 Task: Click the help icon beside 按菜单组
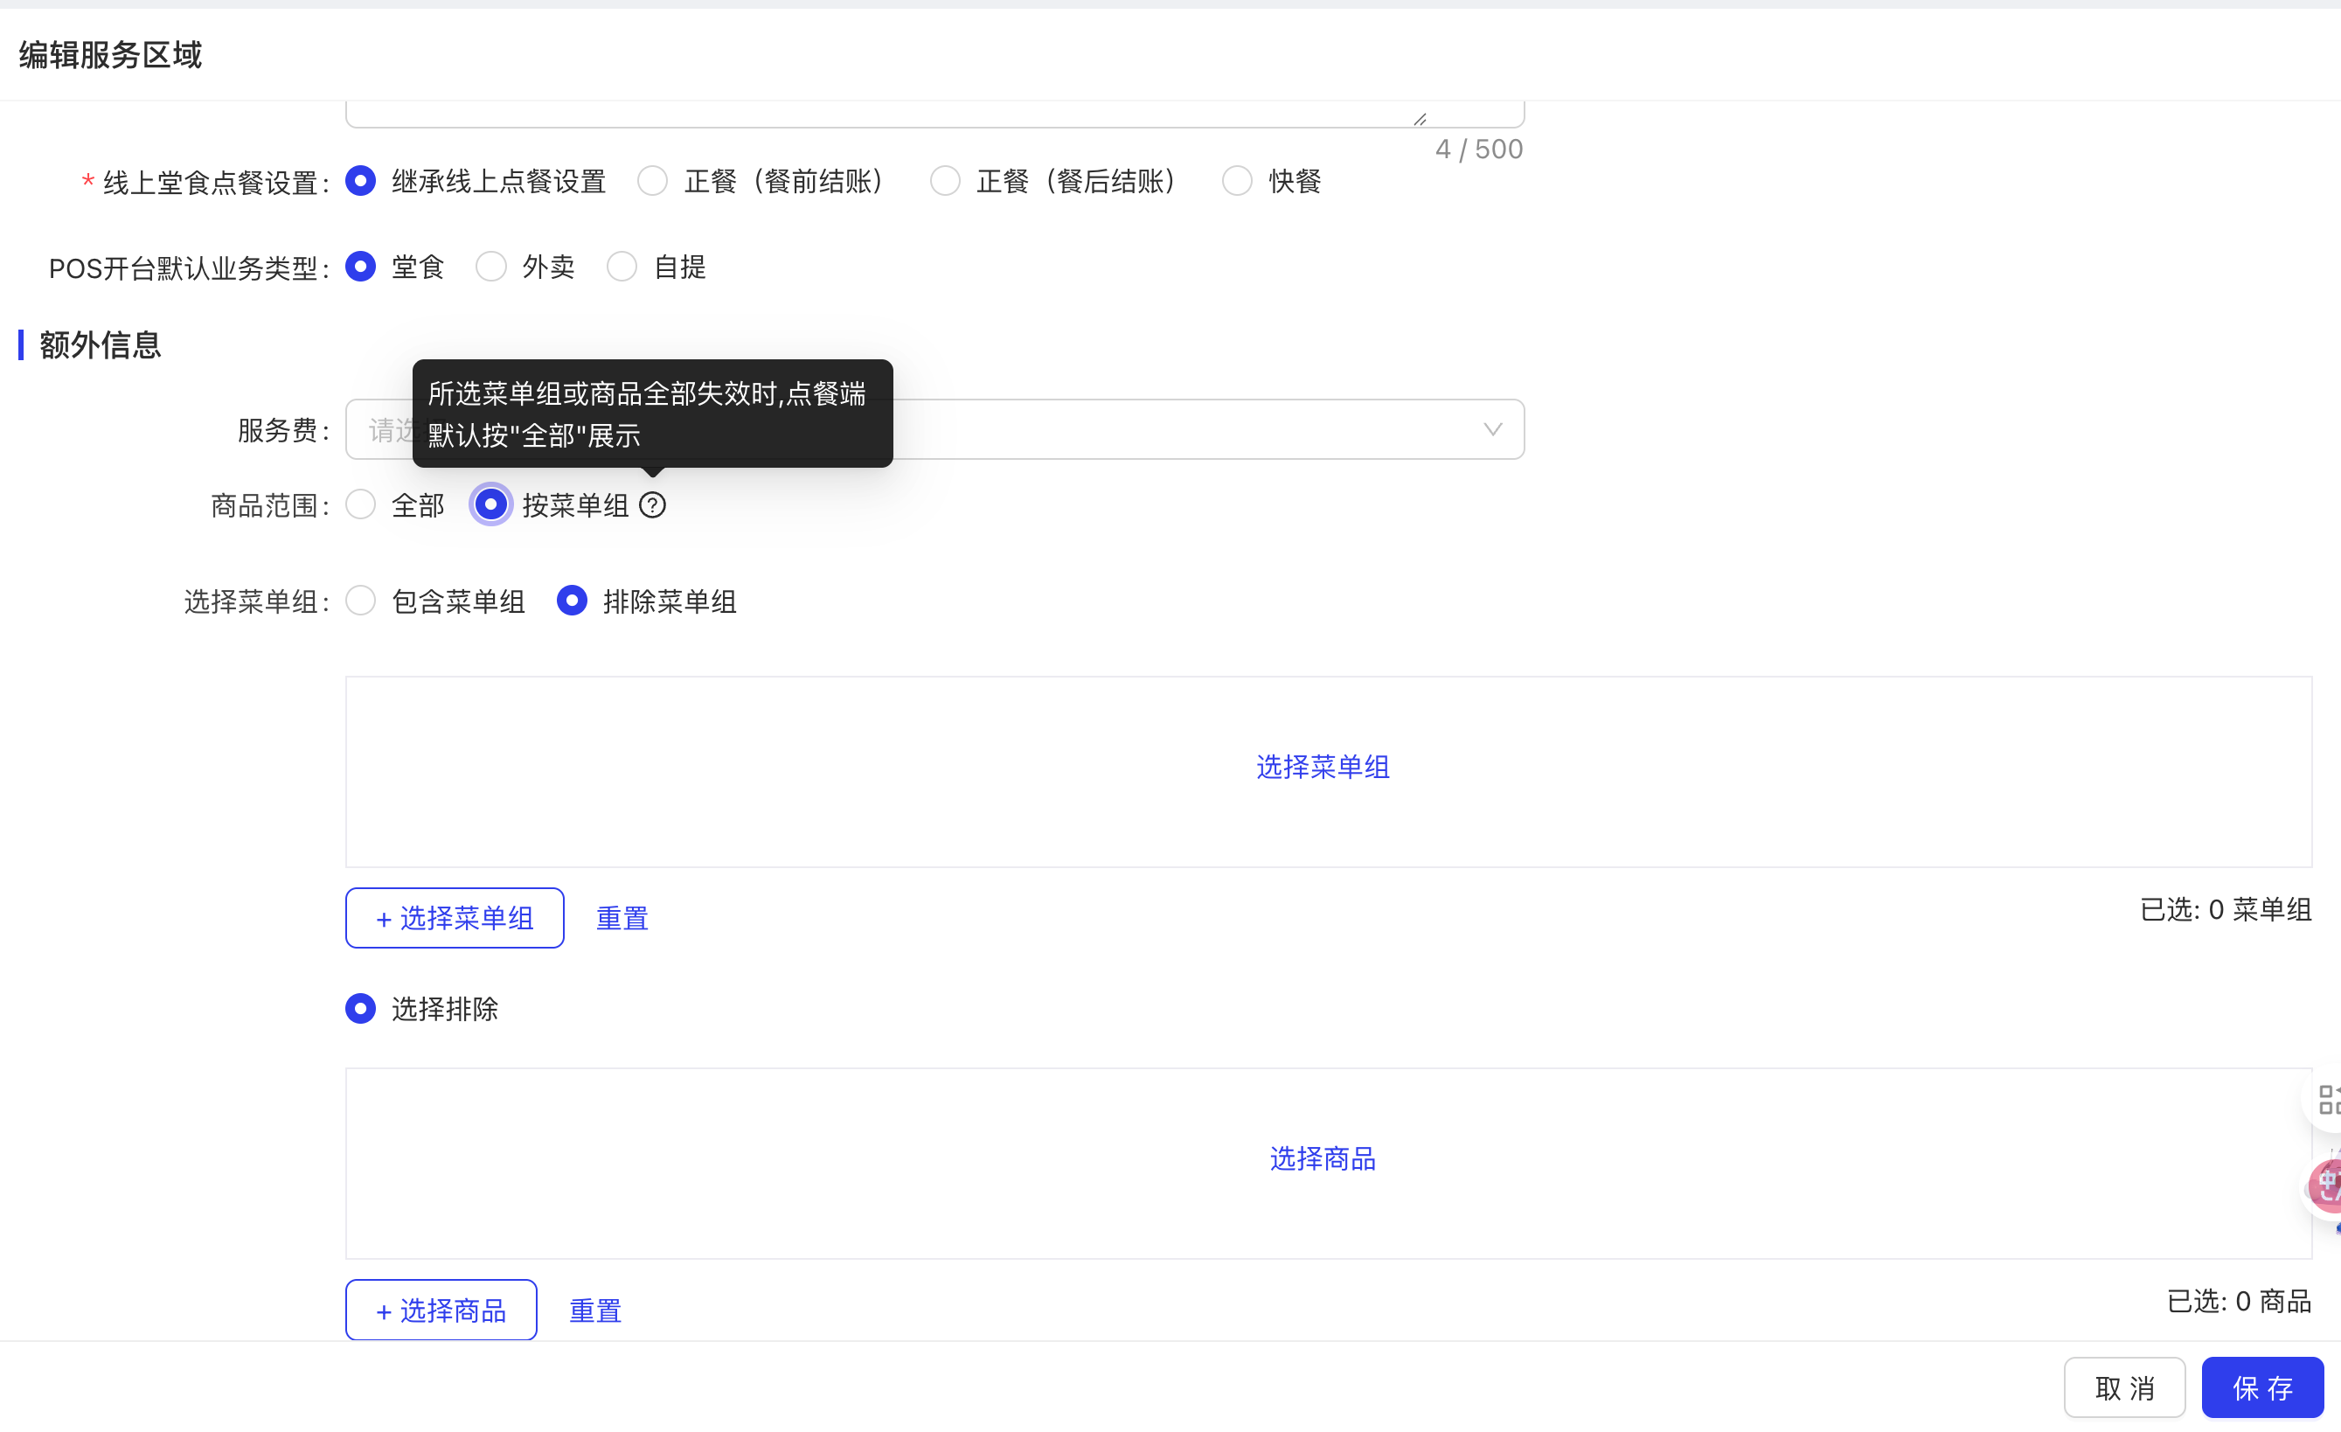(652, 505)
